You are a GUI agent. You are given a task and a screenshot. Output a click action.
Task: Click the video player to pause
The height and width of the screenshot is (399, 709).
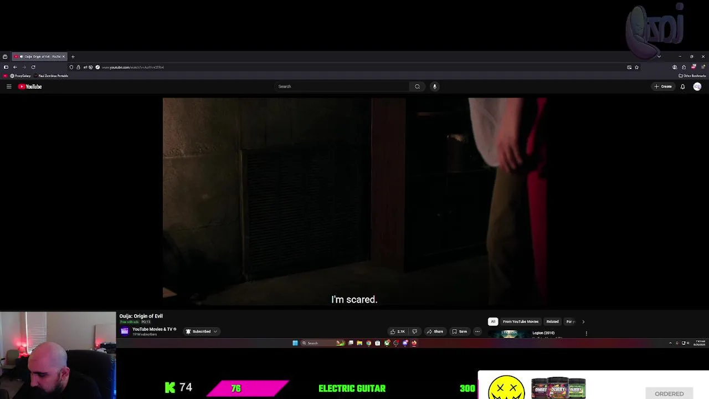coord(354,202)
